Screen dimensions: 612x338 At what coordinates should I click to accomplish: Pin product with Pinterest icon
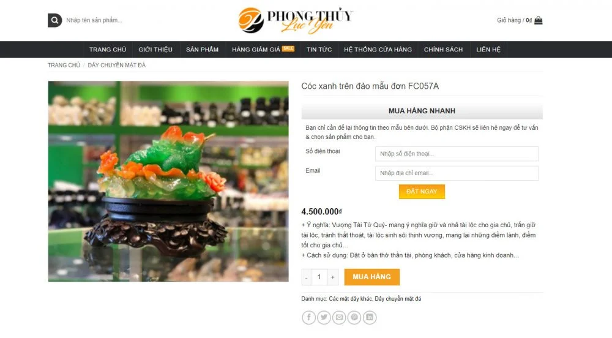coord(354,317)
